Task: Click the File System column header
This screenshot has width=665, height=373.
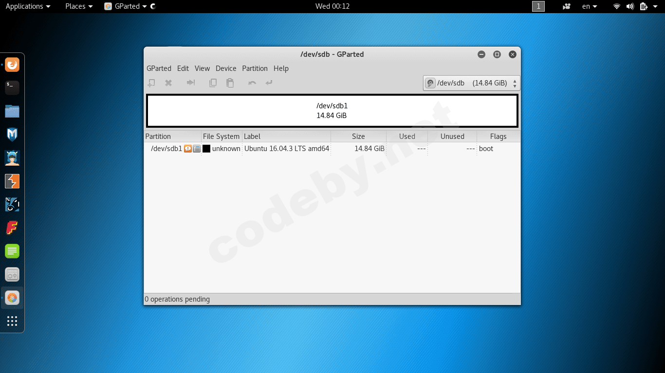Action: tap(222, 136)
